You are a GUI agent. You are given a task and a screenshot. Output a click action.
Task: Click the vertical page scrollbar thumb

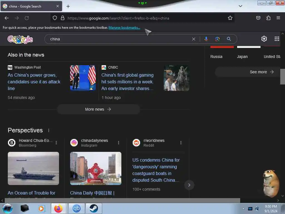pos(282,77)
